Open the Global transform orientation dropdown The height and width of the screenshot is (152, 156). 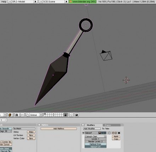(x=36, y=115)
